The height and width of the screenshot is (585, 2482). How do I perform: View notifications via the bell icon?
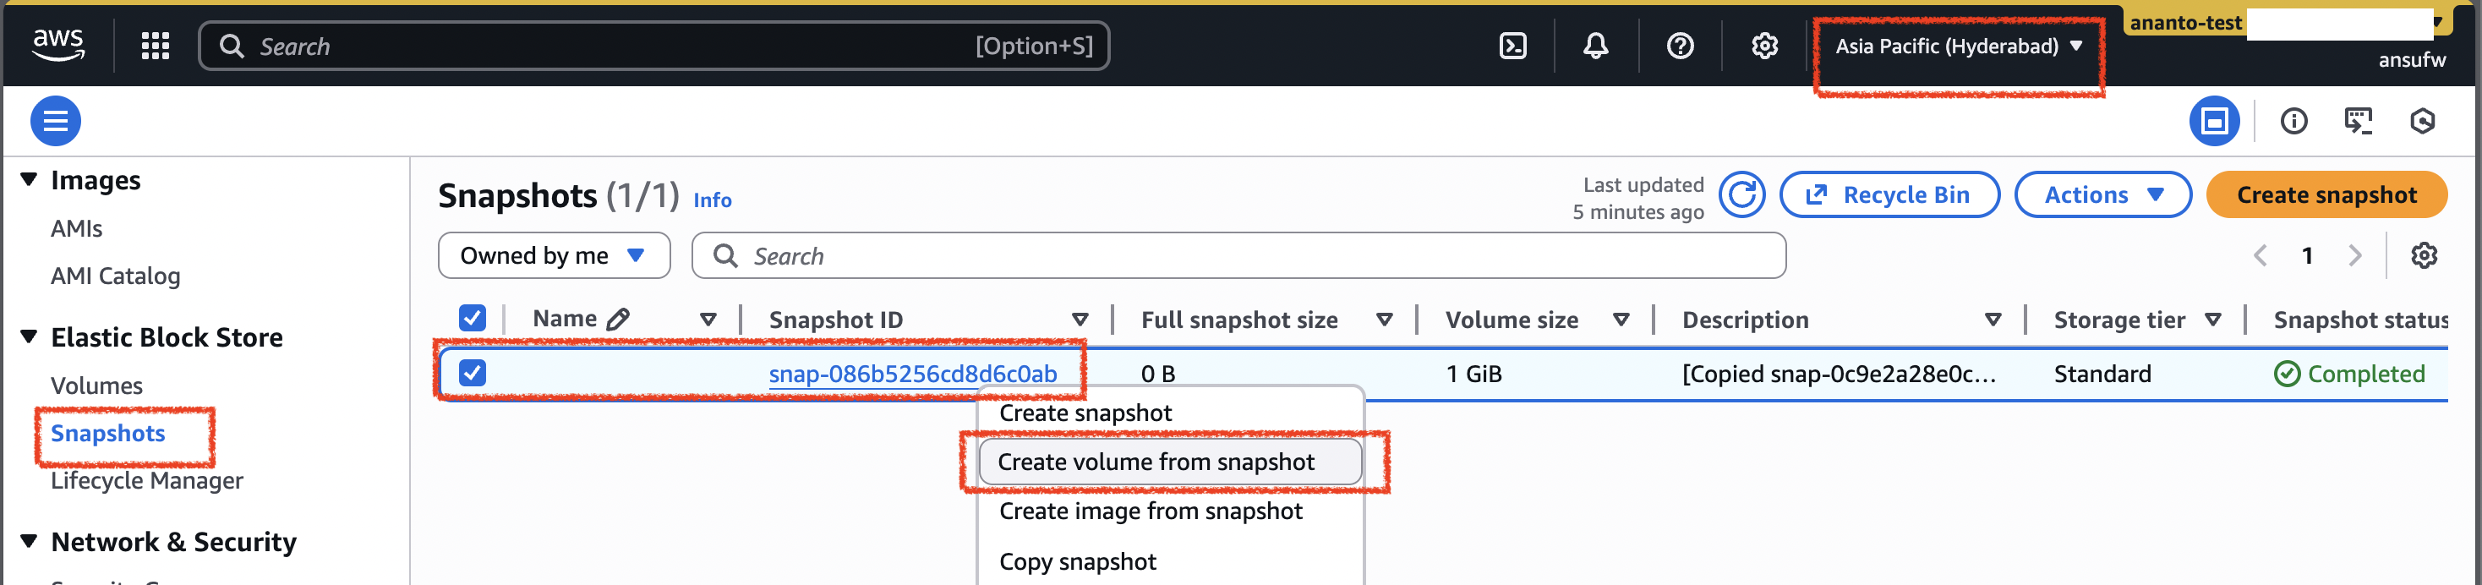click(1595, 46)
